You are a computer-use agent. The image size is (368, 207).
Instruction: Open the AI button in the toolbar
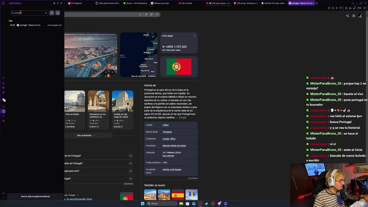click(x=359, y=8)
